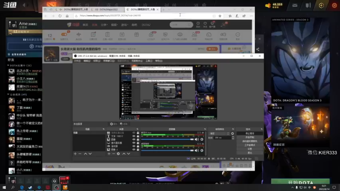The width and height of the screenshot is (340, 191).
Task: Open the OBS Tools menu
Action: [149, 61]
